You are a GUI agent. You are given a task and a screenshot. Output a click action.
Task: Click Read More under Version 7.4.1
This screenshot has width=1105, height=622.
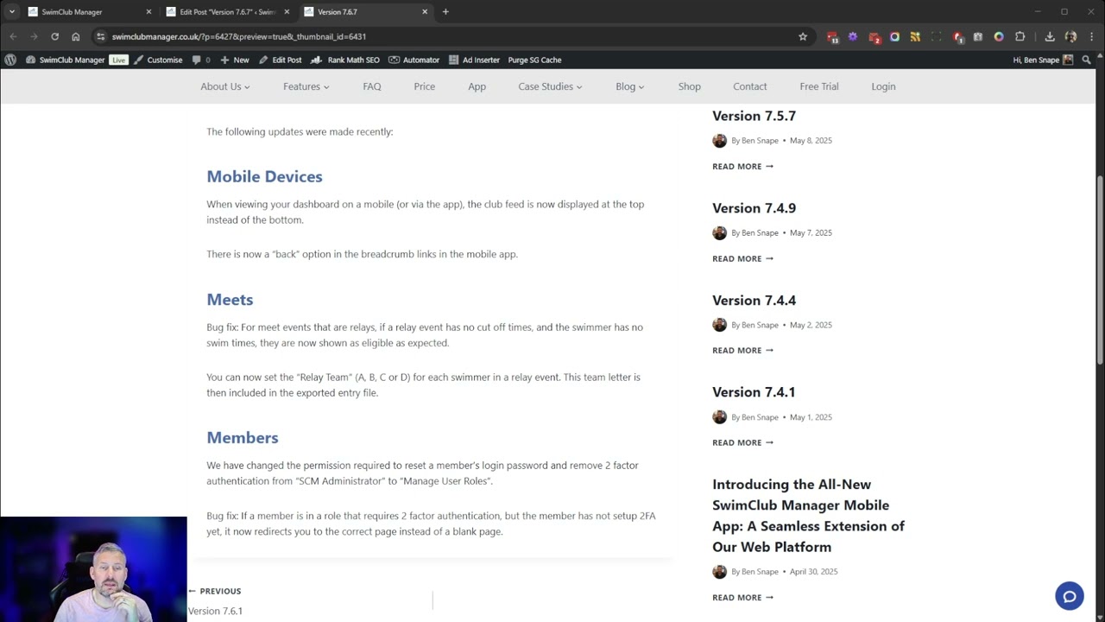pos(742,442)
